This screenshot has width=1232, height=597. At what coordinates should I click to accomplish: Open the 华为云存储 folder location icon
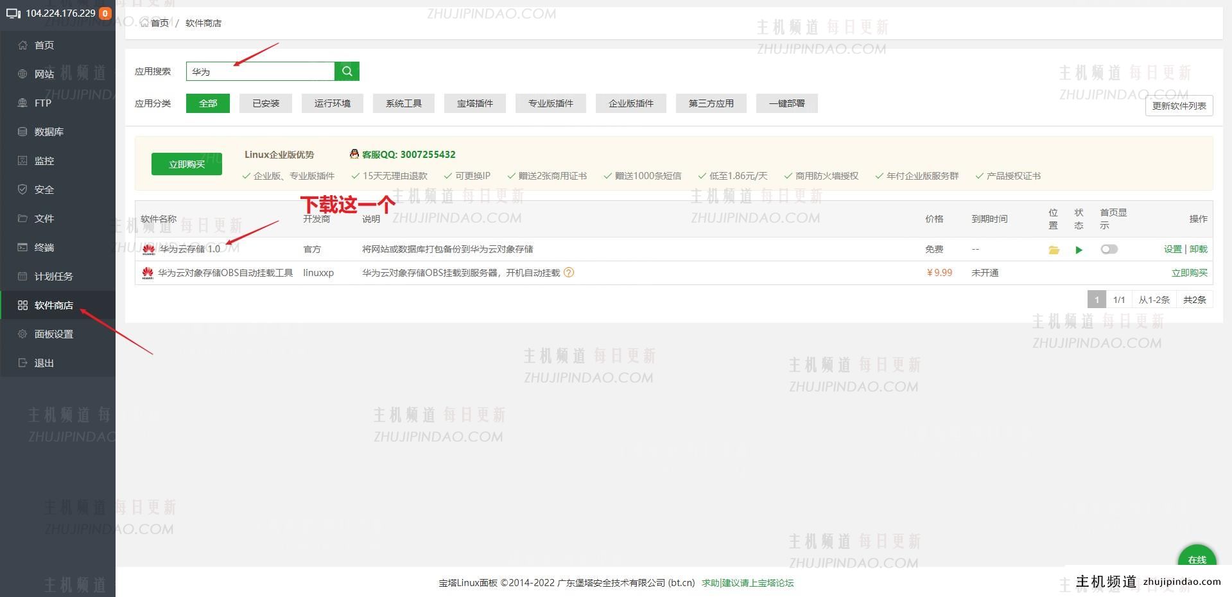coord(1054,250)
